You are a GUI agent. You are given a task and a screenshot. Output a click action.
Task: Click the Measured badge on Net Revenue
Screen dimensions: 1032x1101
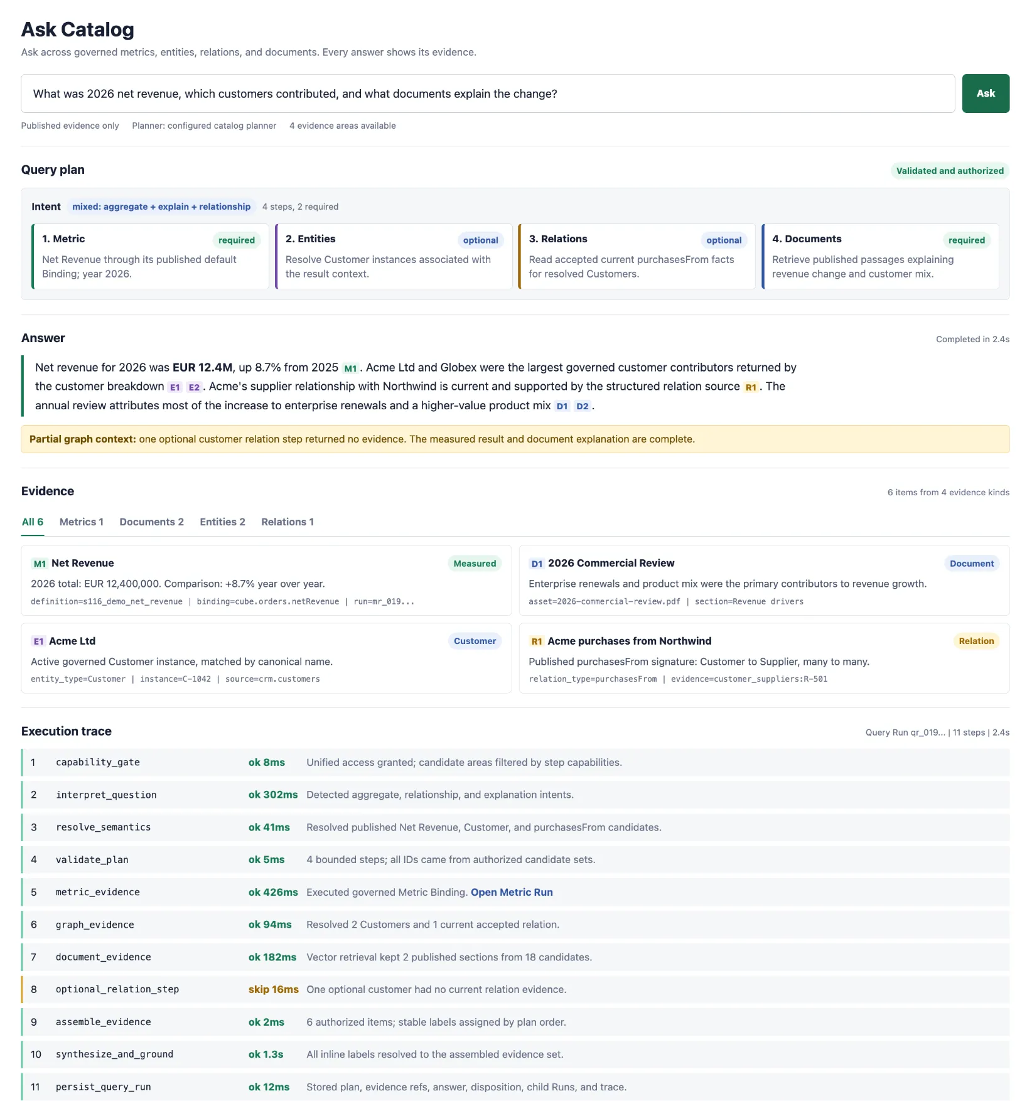coord(475,564)
